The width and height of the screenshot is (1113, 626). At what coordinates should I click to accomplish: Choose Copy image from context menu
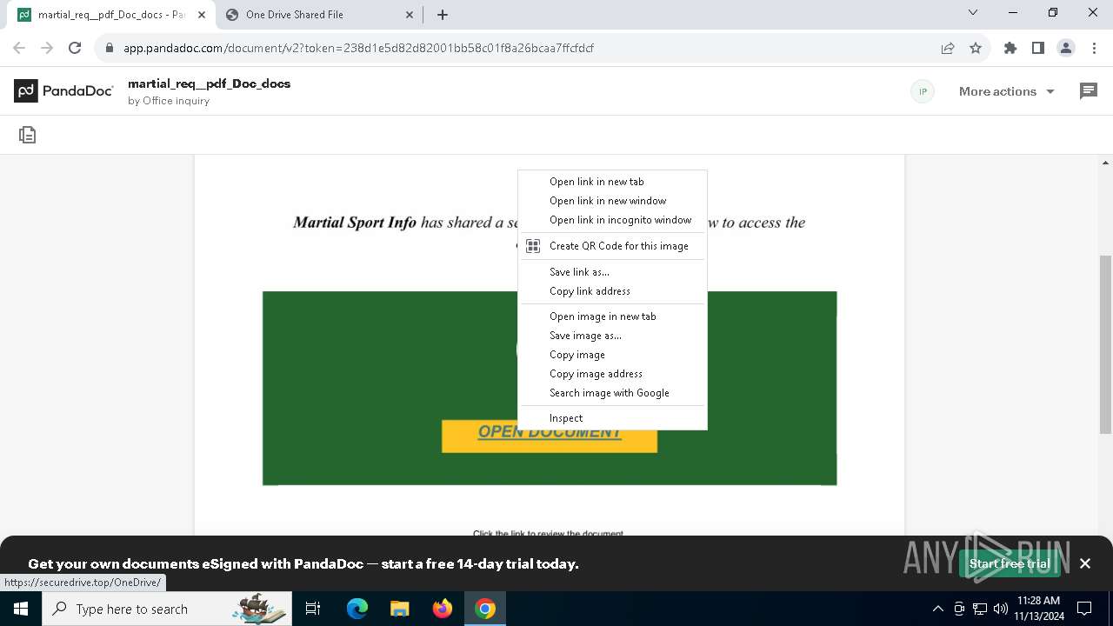pos(612,355)
